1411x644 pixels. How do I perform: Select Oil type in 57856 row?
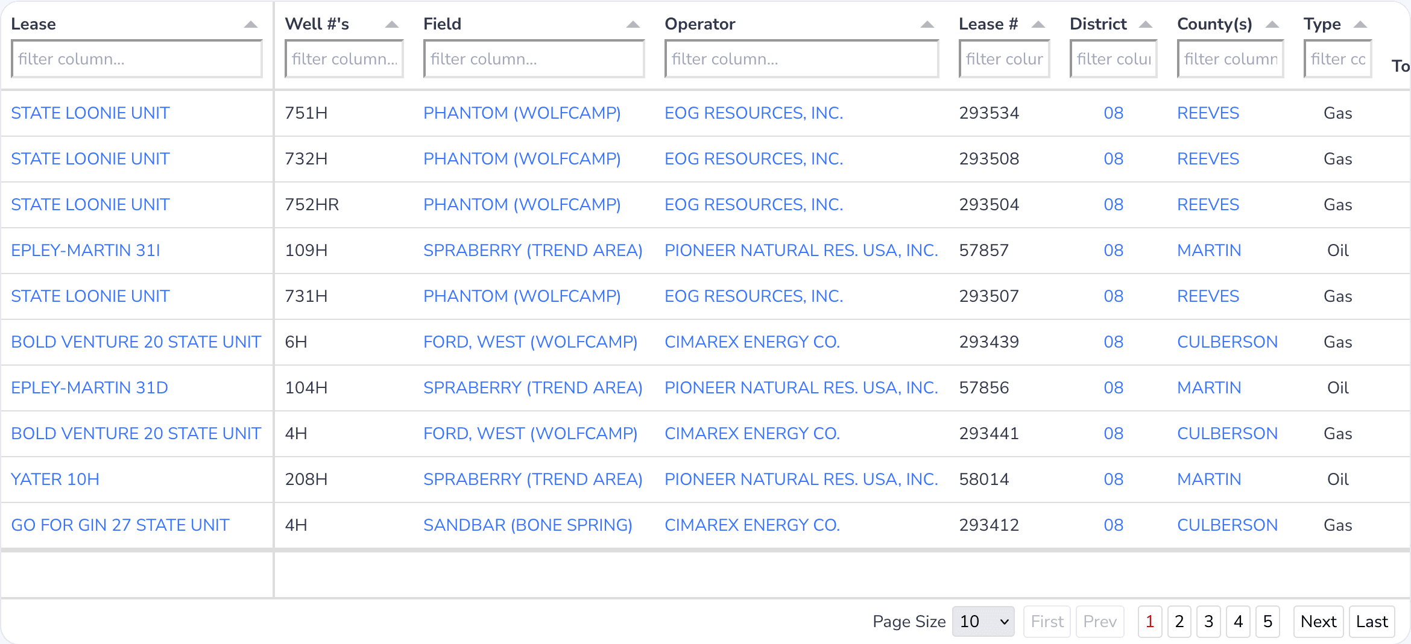coord(1338,387)
